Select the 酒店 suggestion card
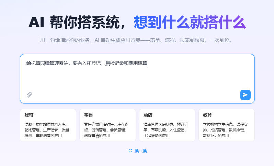Viewport: 274px width, 166px height. tap(167, 125)
